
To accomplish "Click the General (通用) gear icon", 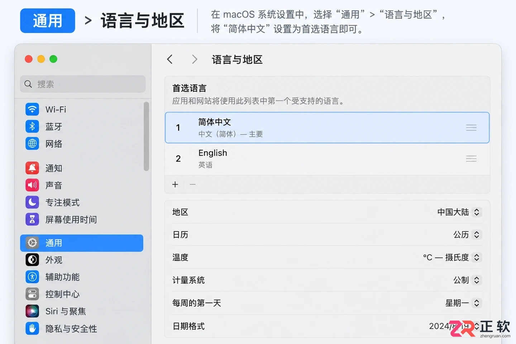I will (32, 243).
